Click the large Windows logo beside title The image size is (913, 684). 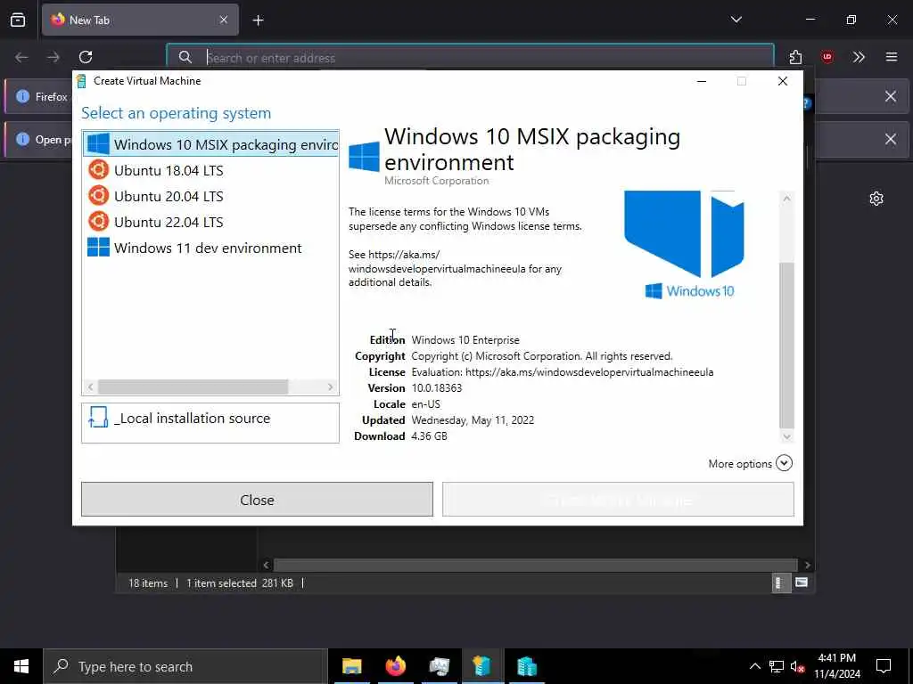(364, 157)
